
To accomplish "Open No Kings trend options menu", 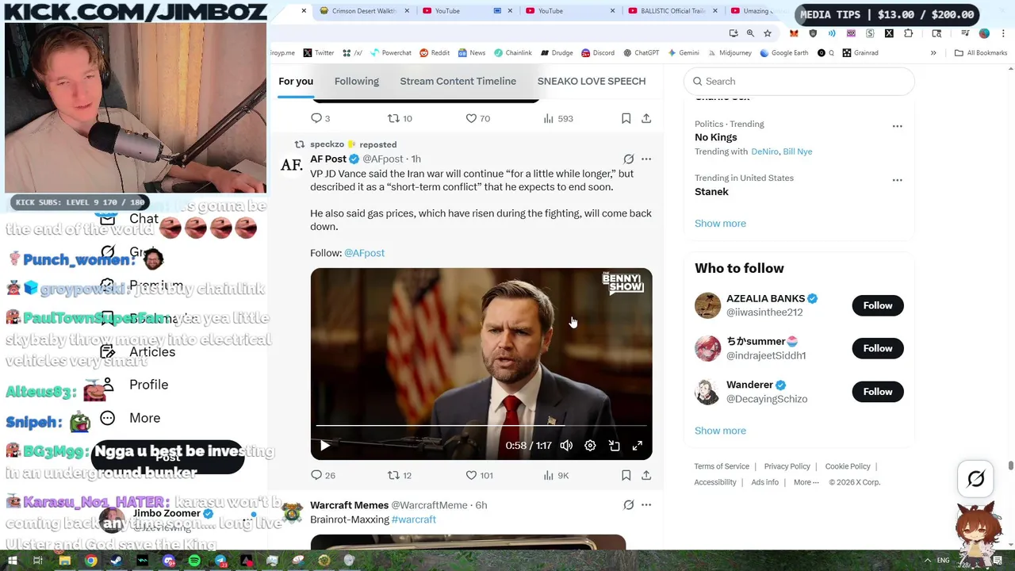I will coord(897,126).
